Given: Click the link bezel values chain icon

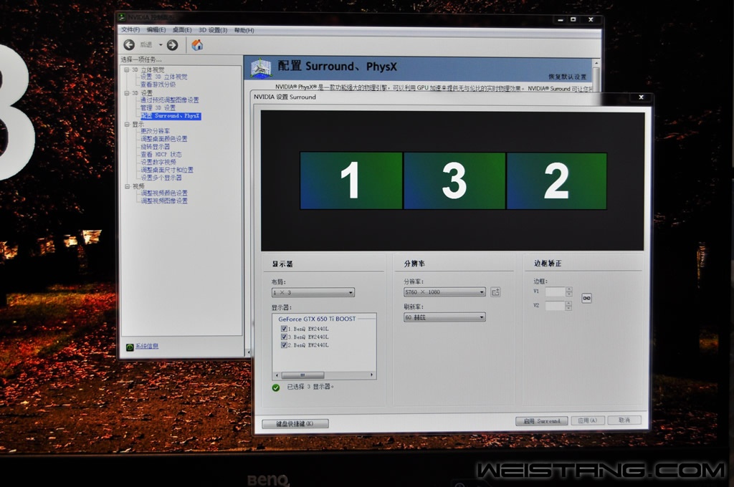Looking at the screenshot, I should point(586,298).
